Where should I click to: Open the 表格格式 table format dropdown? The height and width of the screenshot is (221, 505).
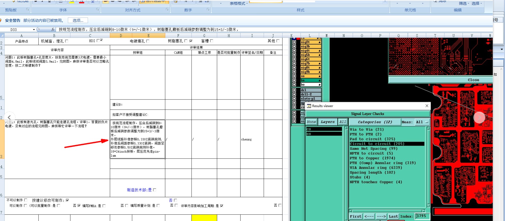coord(239,4)
